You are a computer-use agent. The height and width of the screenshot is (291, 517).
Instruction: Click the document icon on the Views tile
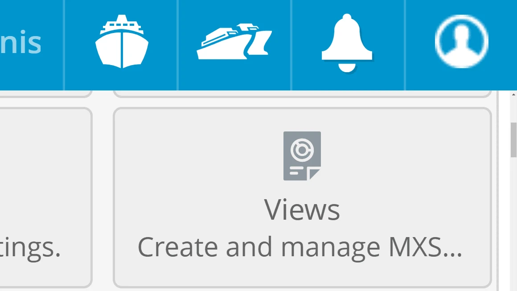[303, 156]
